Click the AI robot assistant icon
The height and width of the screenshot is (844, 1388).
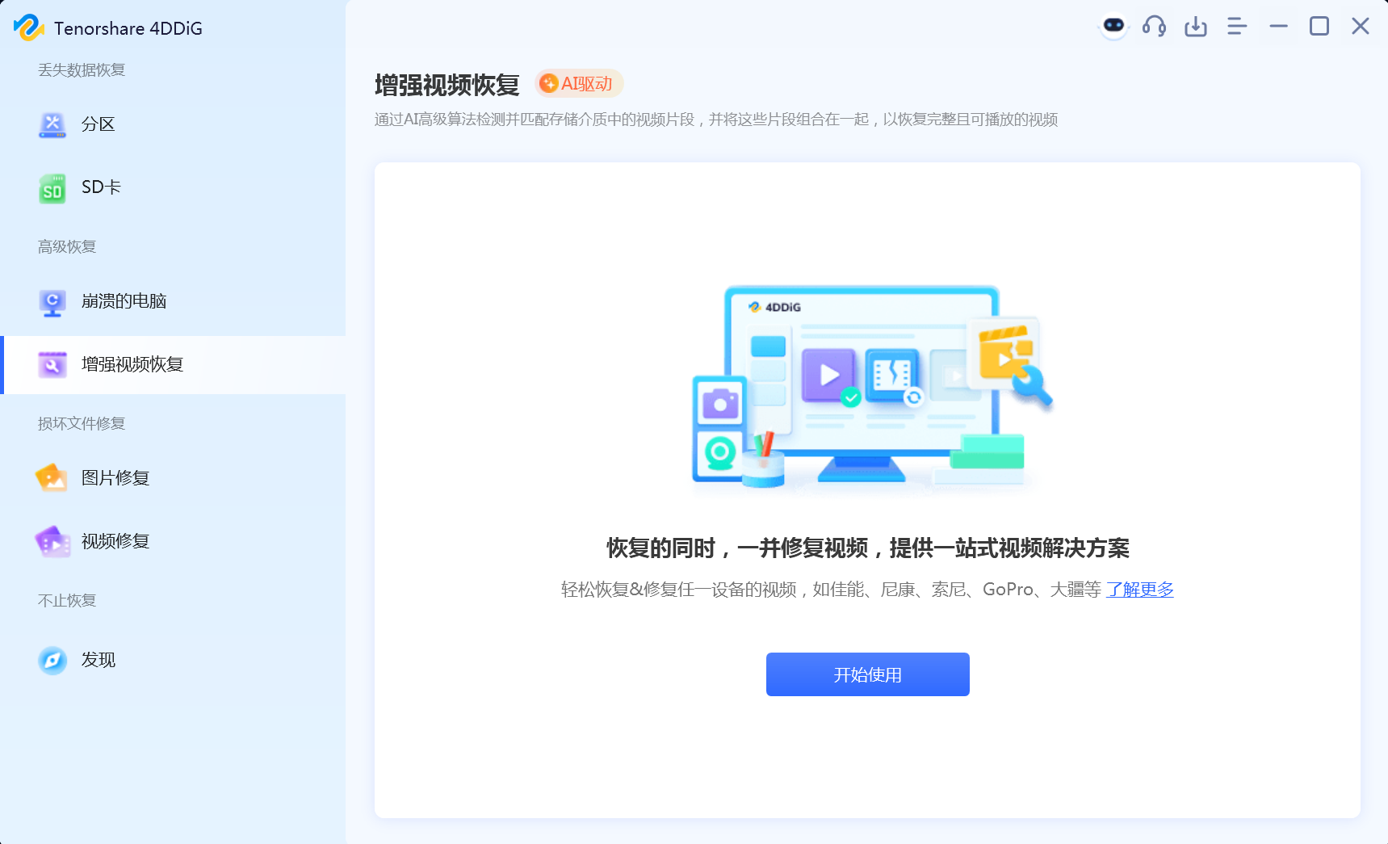[1113, 27]
